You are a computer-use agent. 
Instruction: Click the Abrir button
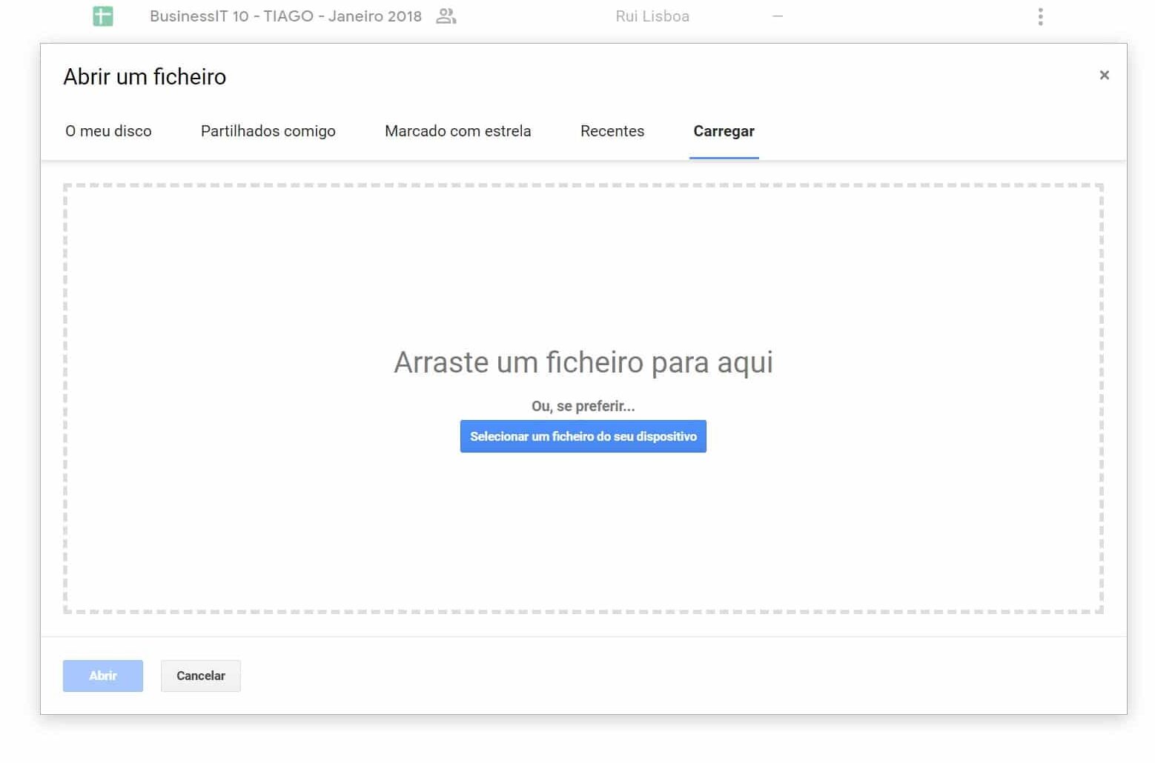pyautogui.click(x=103, y=676)
